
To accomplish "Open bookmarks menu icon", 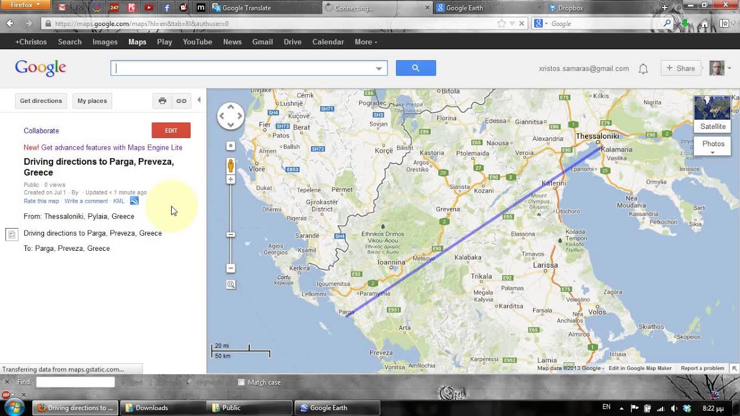I will (x=724, y=24).
